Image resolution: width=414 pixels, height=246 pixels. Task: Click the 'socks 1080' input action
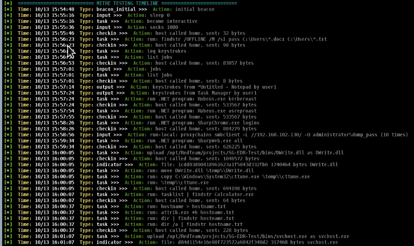[x=164, y=27]
